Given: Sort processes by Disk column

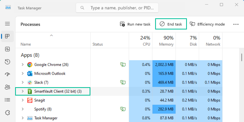Looking at the screenshot, I should (x=187, y=41).
